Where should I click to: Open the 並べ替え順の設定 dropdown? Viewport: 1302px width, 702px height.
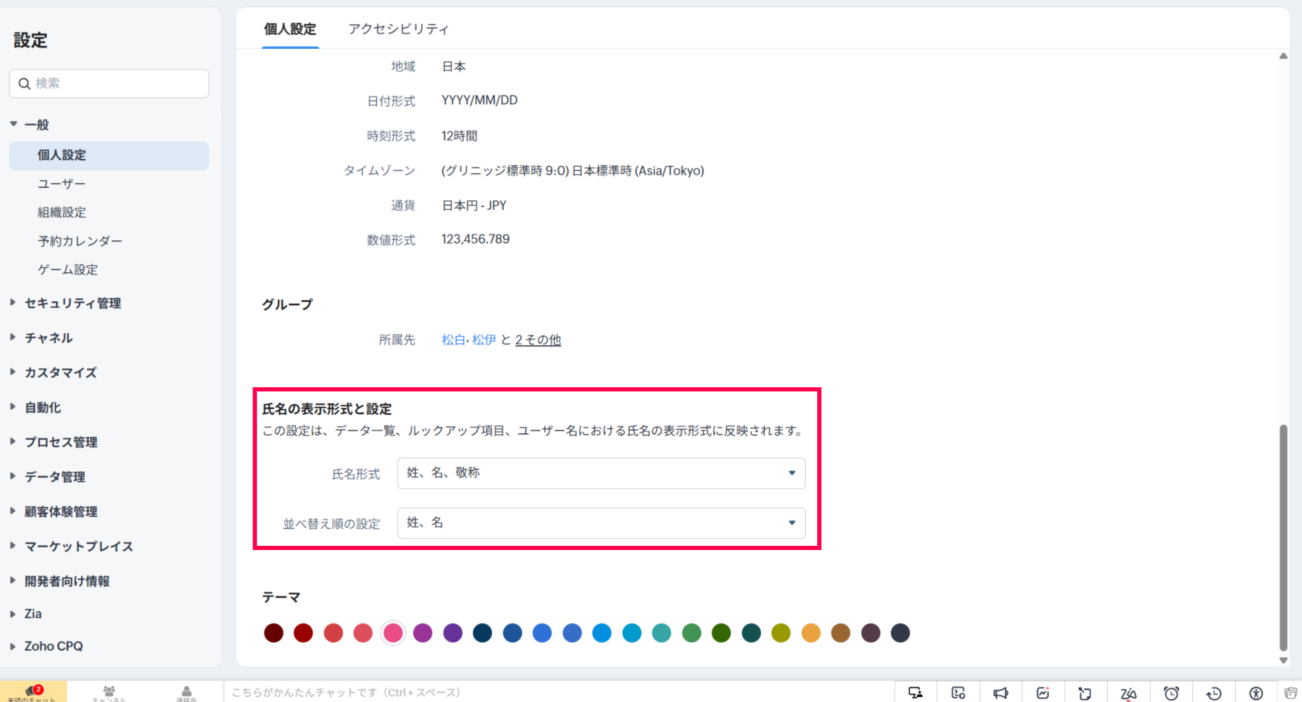tap(601, 522)
